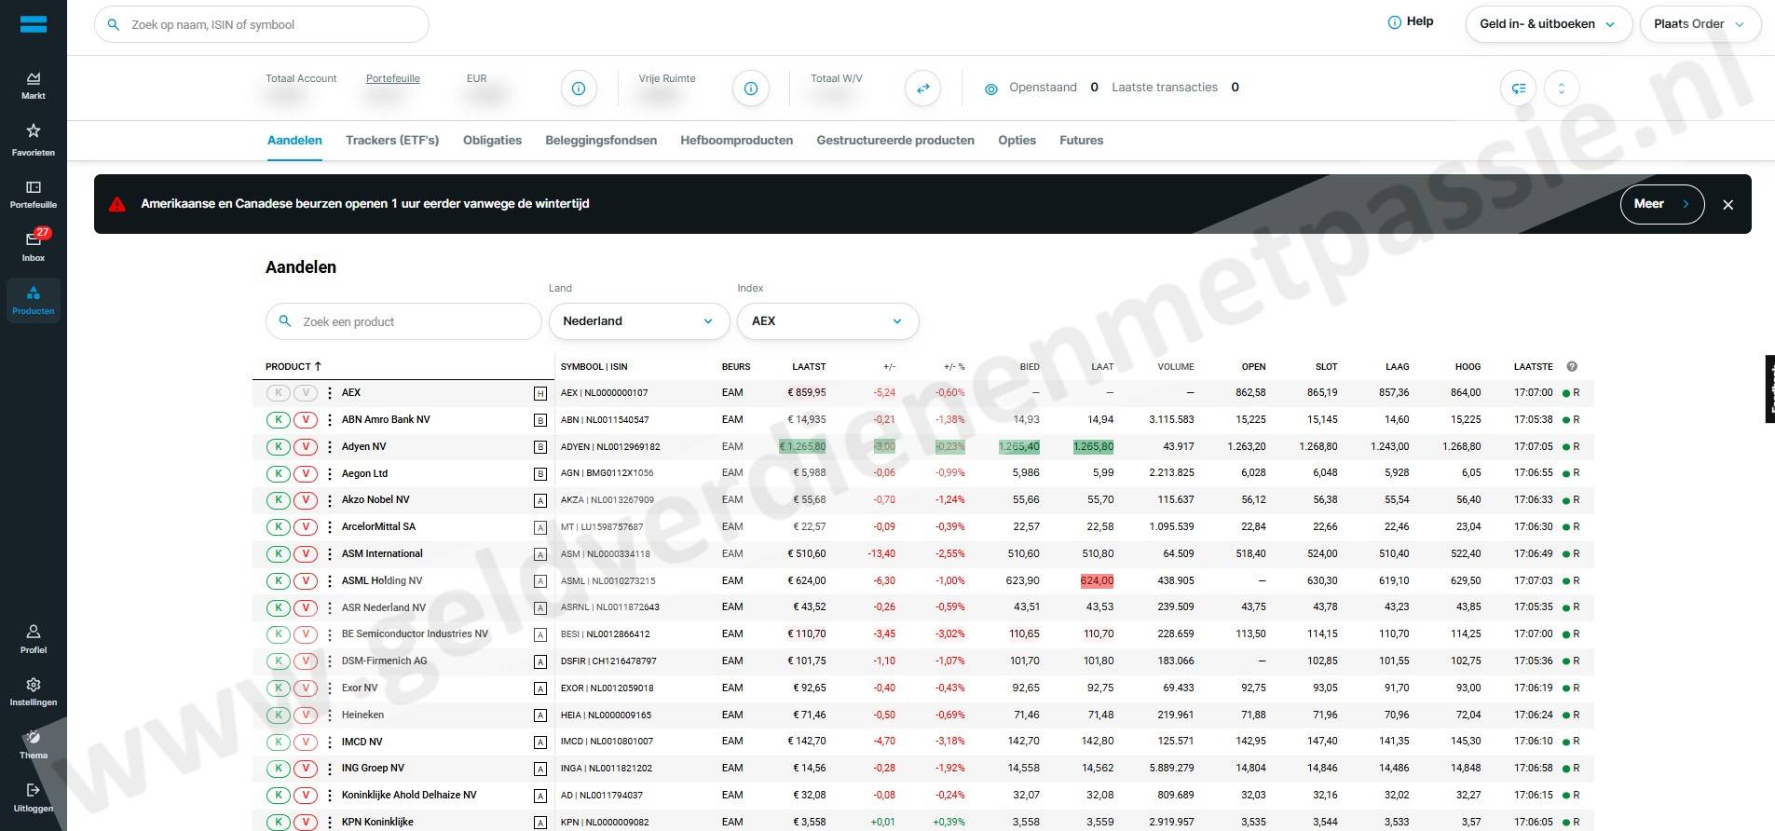Open Favorieten star icon in sidebar
Screen dimensions: 1775x831
[34, 138]
